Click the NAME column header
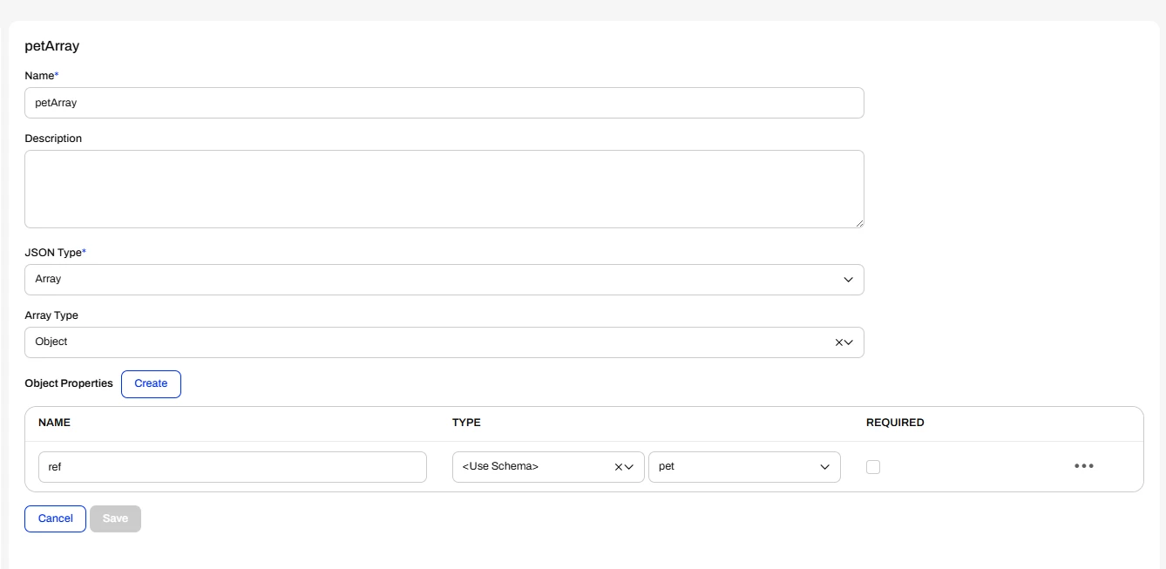The height and width of the screenshot is (569, 1166). point(54,423)
